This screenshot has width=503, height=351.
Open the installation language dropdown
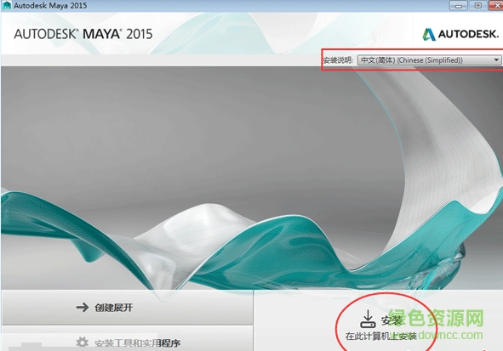pos(429,60)
